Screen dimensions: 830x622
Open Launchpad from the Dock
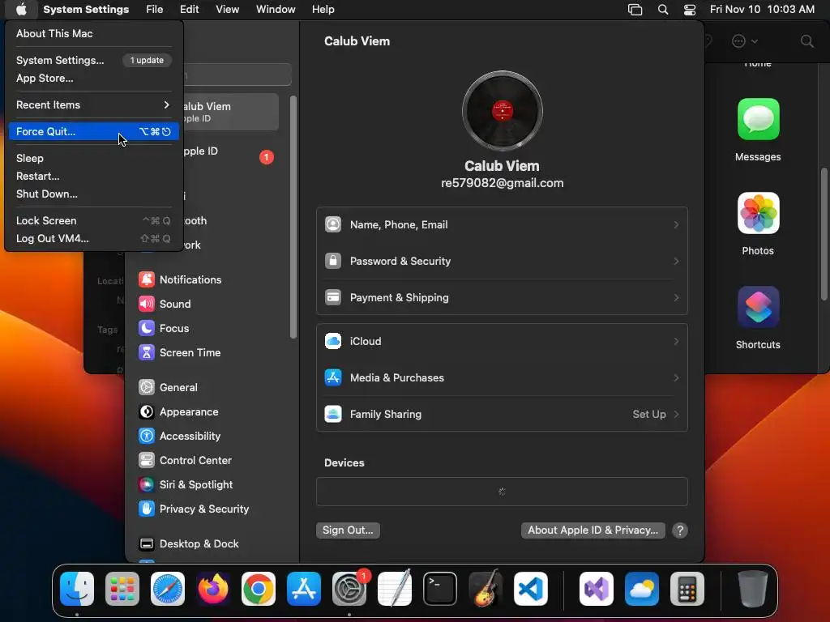[122, 588]
